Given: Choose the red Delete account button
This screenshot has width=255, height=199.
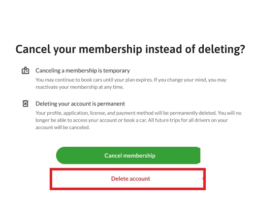Looking at the screenshot, I should tap(130, 179).
